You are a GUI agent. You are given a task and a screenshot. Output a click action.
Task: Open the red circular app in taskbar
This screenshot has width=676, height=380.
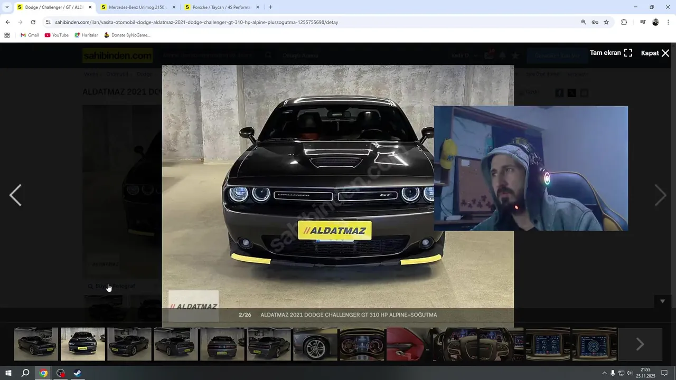(61, 373)
